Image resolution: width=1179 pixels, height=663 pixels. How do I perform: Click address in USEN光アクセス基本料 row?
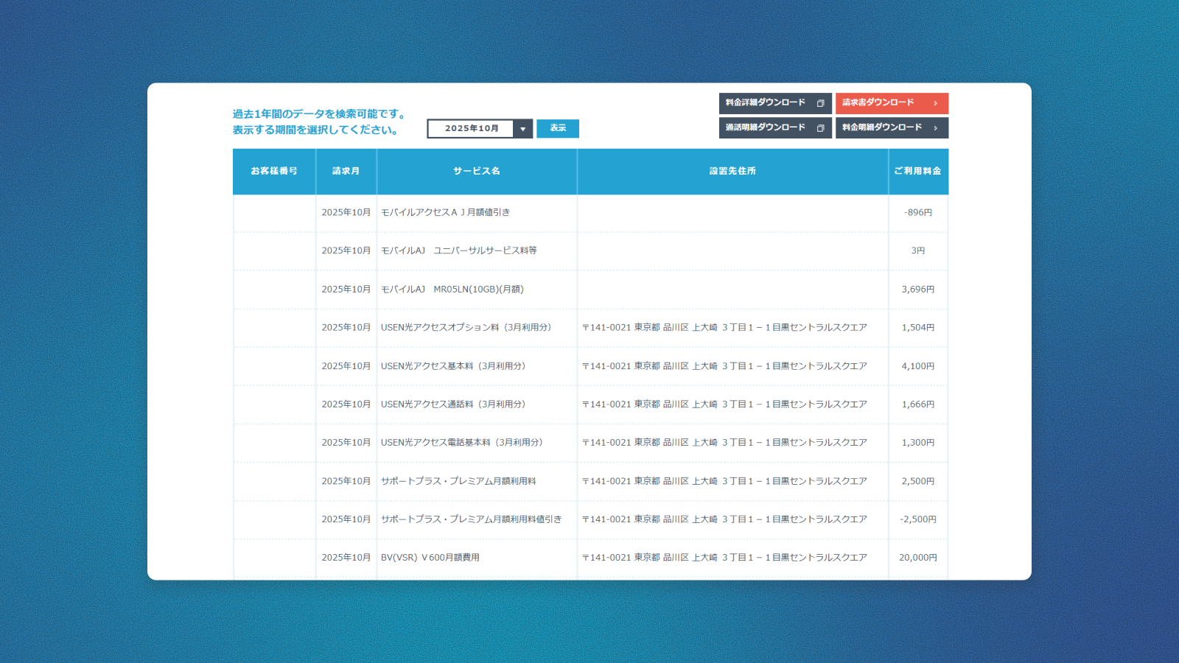(x=724, y=366)
